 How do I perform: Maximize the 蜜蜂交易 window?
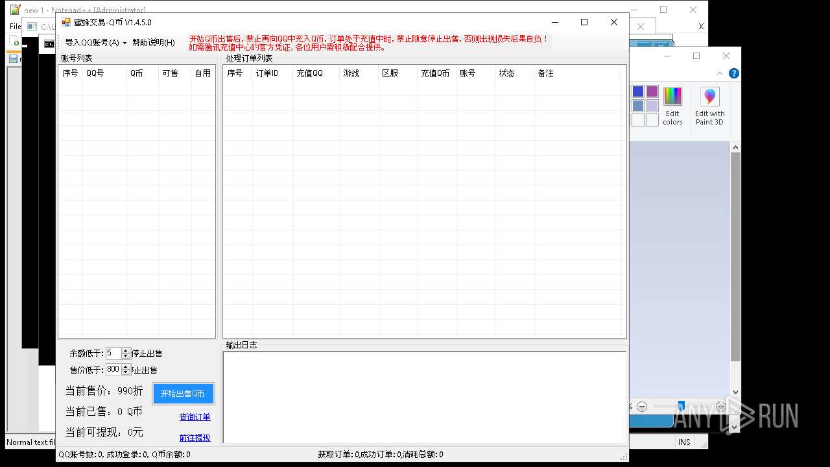coord(584,22)
